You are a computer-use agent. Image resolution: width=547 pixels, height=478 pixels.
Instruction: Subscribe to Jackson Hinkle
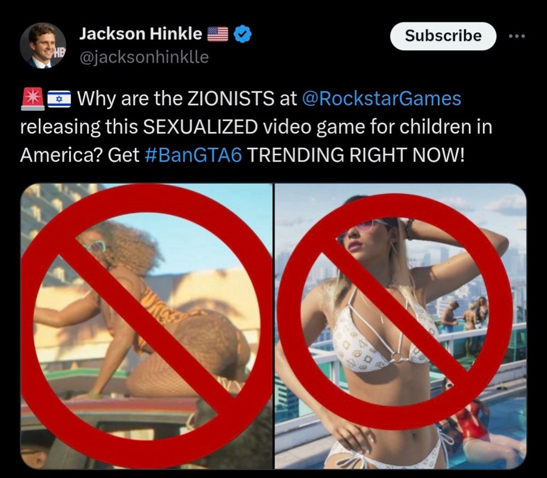pyautogui.click(x=443, y=36)
